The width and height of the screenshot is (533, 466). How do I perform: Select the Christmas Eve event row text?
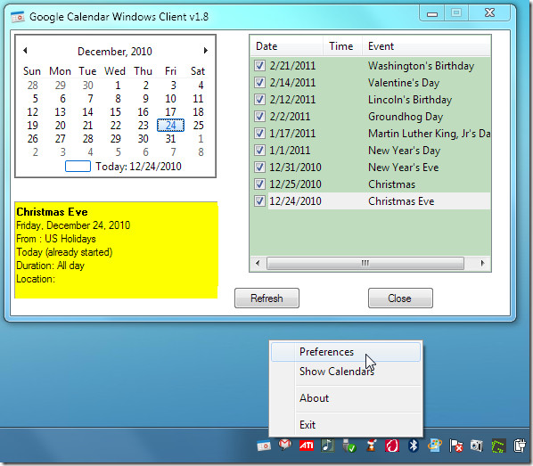[x=401, y=201]
